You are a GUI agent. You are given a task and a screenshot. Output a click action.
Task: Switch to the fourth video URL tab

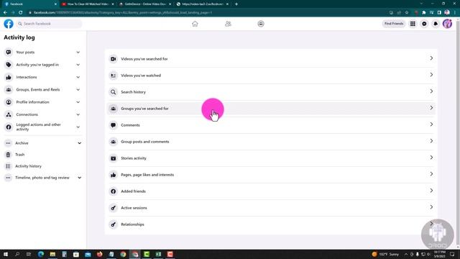click(203, 4)
